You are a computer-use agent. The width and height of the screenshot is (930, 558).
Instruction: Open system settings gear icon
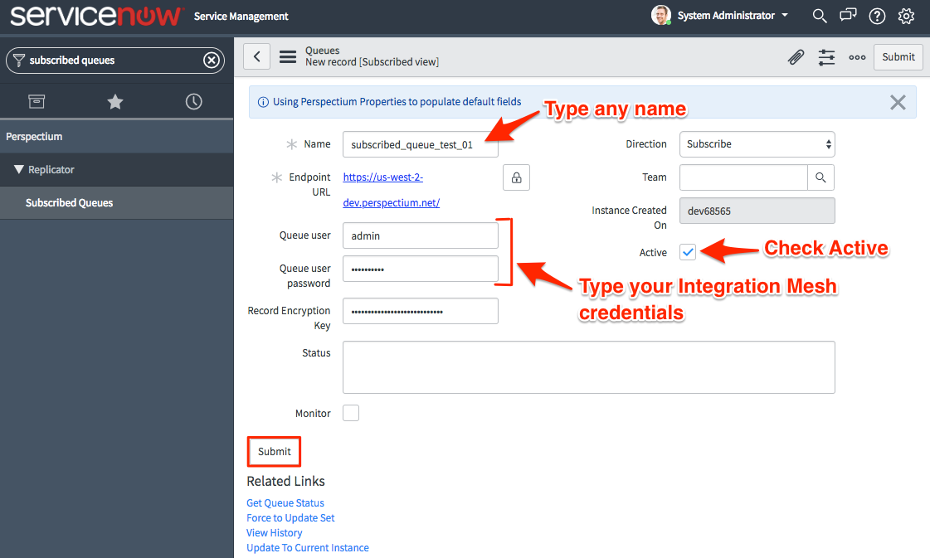coord(906,16)
